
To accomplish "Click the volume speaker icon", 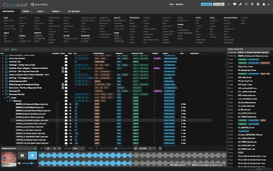I will [19, 163].
